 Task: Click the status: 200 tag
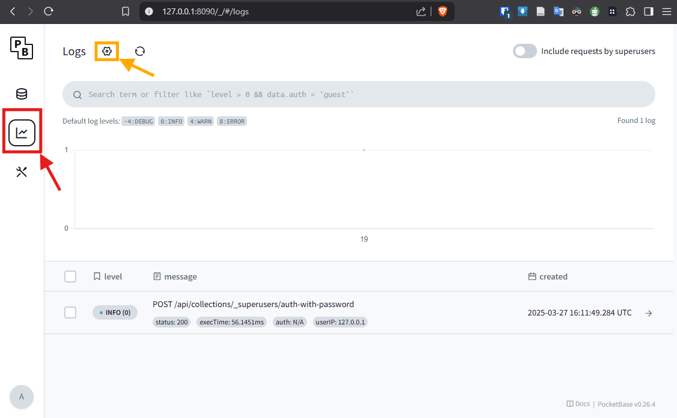click(171, 322)
